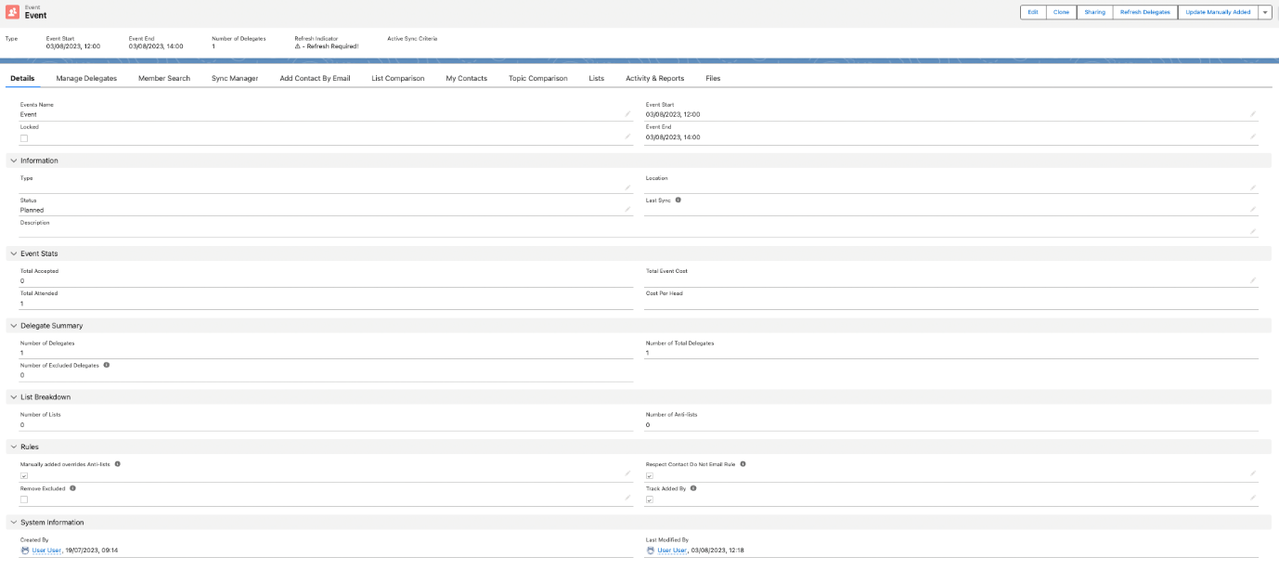
Task: Collapse the Delegate Summary section
Action: pyautogui.click(x=13, y=326)
